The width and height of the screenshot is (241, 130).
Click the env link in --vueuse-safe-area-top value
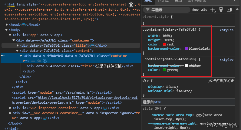point(199,115)
